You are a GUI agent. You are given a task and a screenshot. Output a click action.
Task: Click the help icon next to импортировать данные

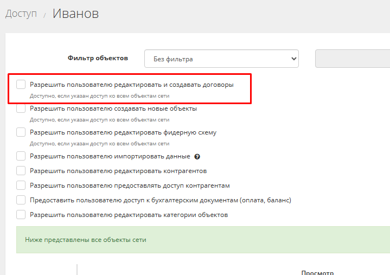[197, 157]
